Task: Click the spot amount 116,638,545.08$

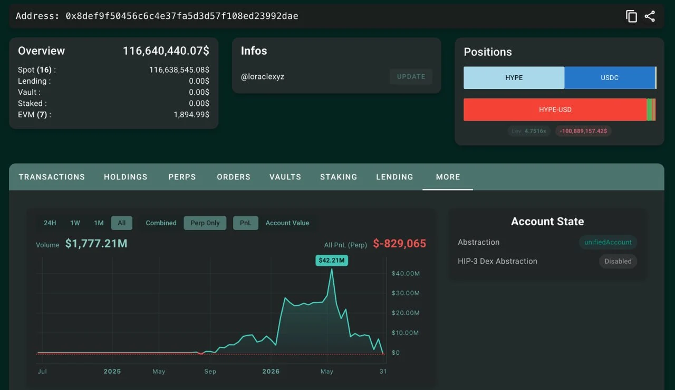Action: click(179, 69)
